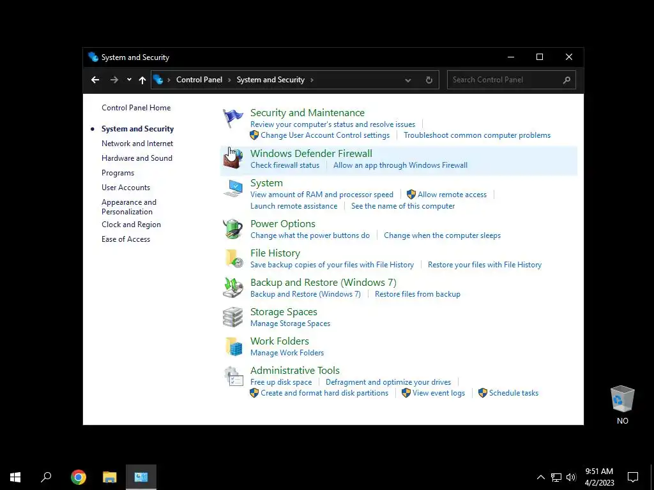Click Control Panel breadcrumb
The width and height of the screenshot is (654, 490).
click(x=199, y=80)
